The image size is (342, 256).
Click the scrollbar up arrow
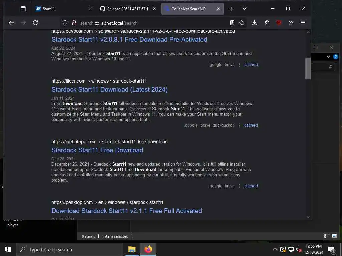308,32
